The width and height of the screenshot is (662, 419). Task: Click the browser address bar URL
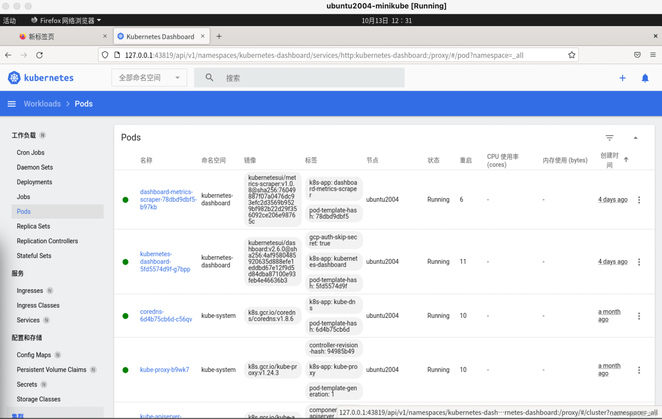[324, 55]
